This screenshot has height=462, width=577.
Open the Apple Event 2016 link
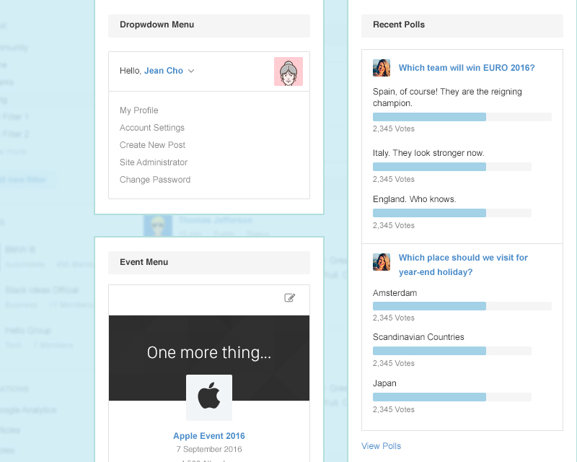click(x=208, y=435)
